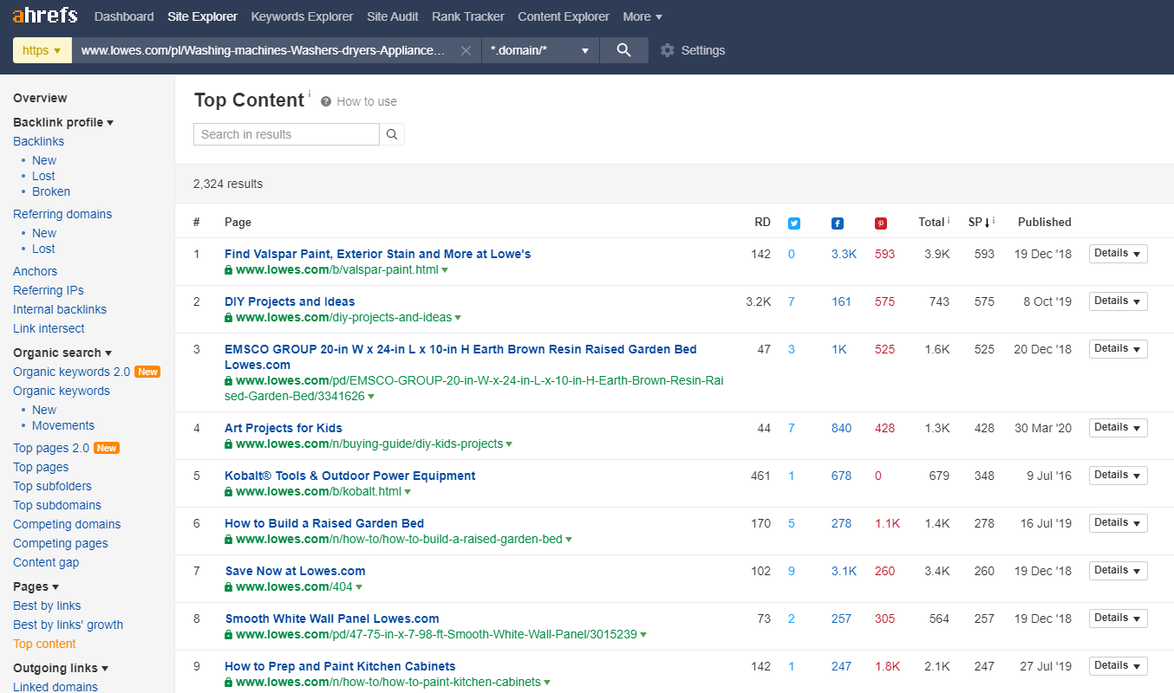Open the More menu dropdown
The height and width of the screenshot is (693, 1174).
tap(642, 16)
